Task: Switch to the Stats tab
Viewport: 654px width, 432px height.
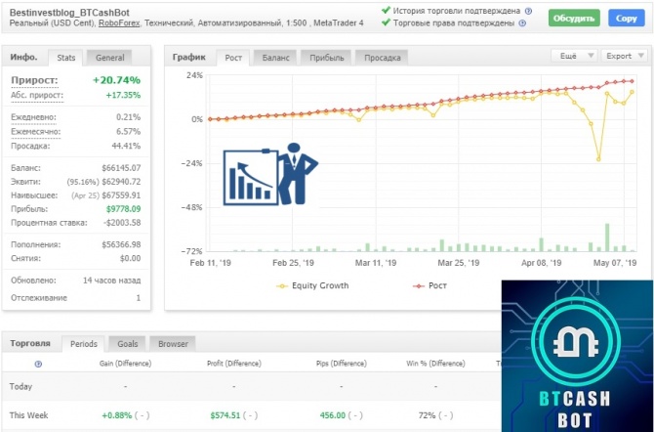Action: click(66, 58)
